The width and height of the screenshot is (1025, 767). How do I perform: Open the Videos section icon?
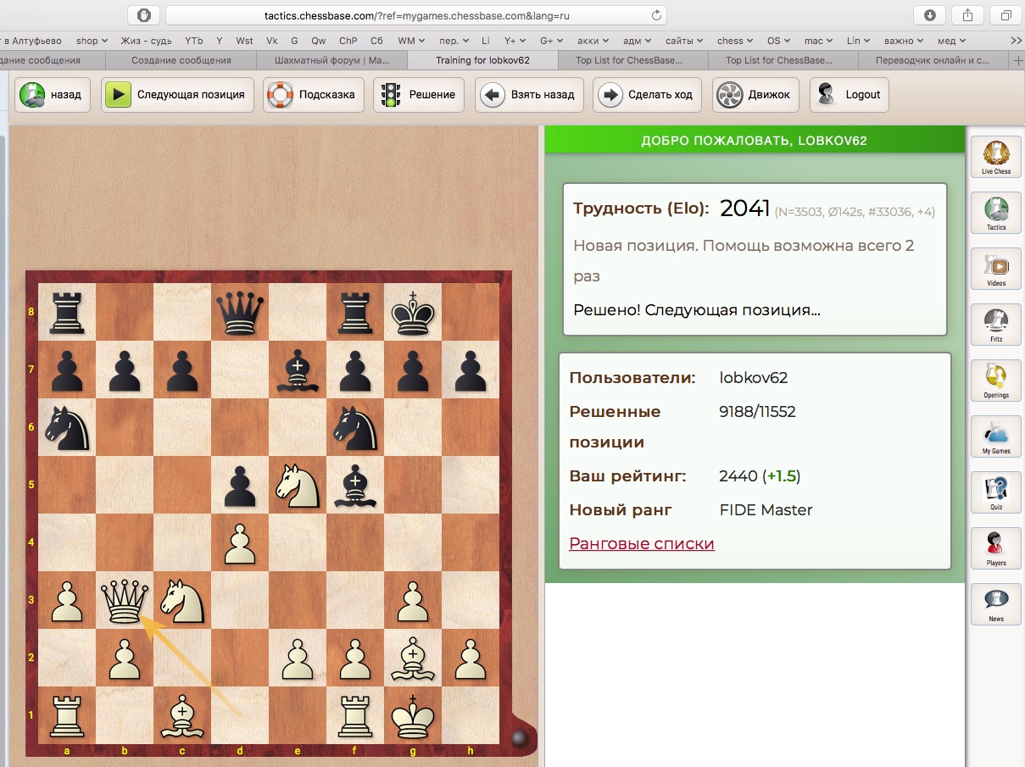(x=996, y=269)
